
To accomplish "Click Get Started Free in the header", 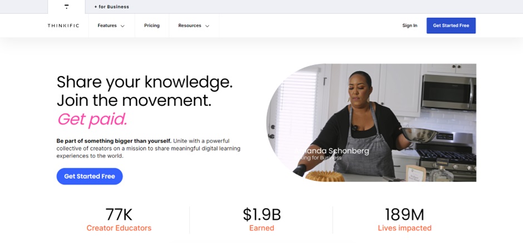I will point(451,26).
